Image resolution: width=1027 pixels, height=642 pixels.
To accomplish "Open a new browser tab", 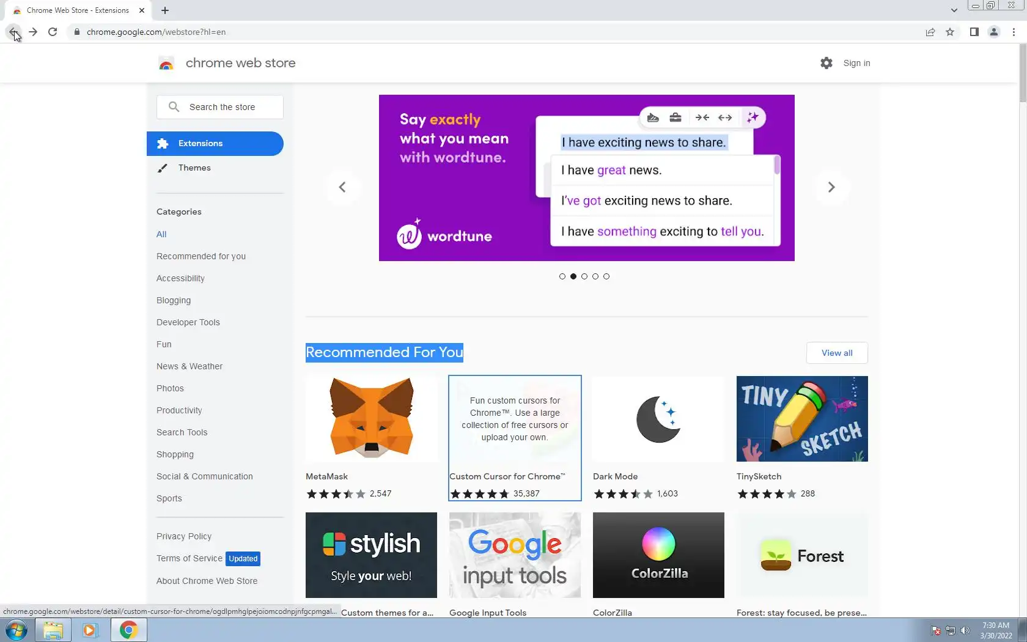I will tap(165, 10).
